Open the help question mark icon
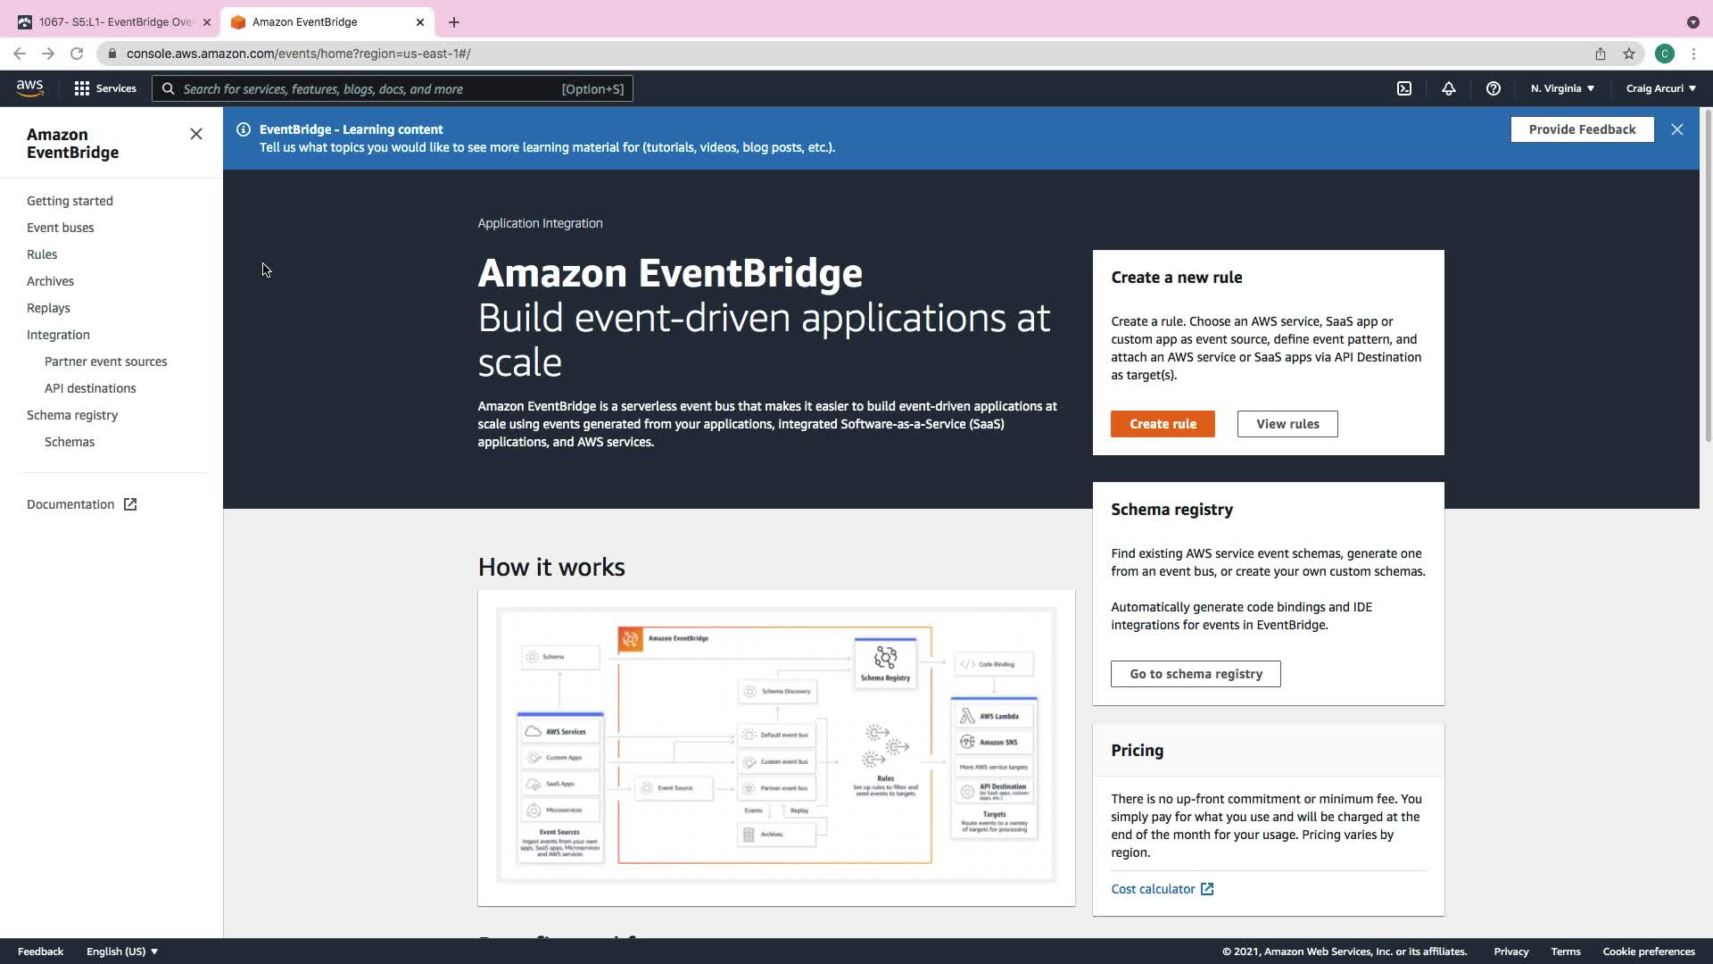This screenshot has width=1713, height=964. [x=1493, y=88]
